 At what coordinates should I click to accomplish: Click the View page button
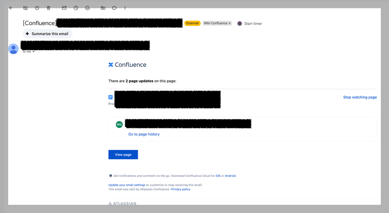tap(123, 155)
